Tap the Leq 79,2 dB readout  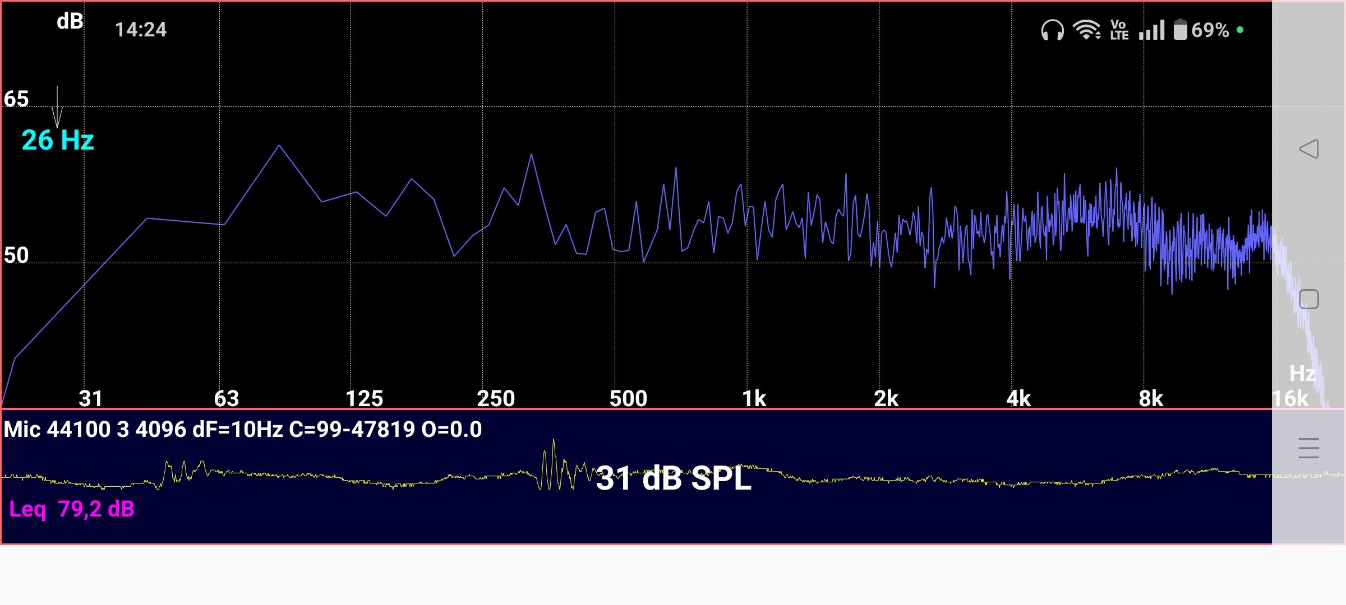point(72,509)
